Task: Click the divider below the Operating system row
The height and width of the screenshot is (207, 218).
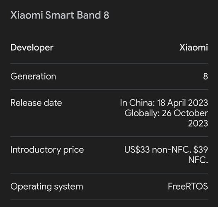Action: pos(109,200)
